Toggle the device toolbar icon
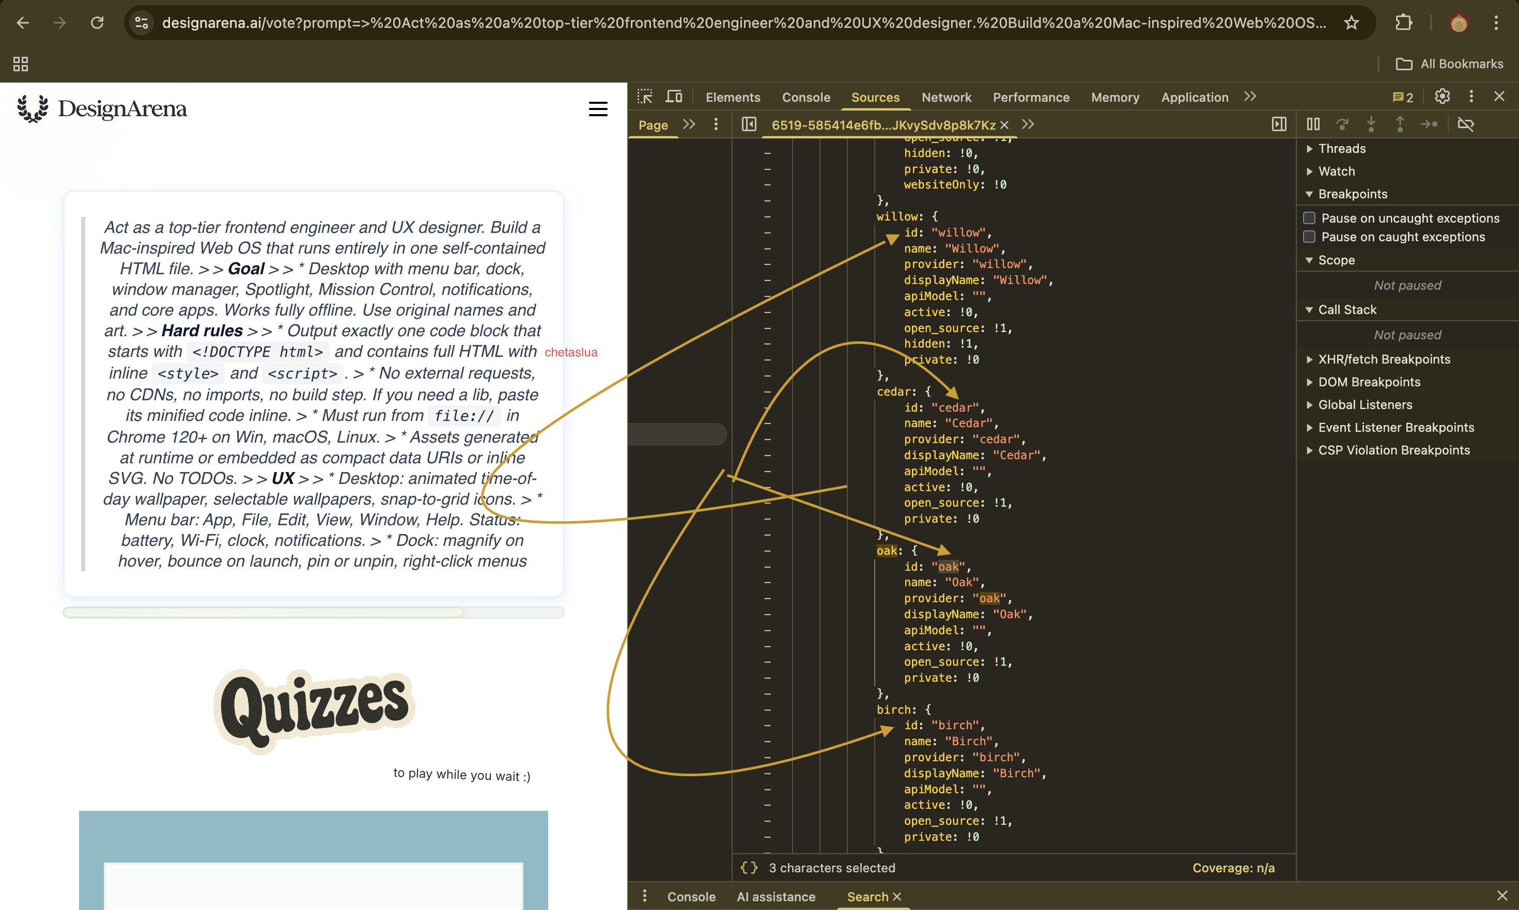Image resolution: width=1519 pixels, height=910 pixels. pyautogui.click(x=674, y=97)
